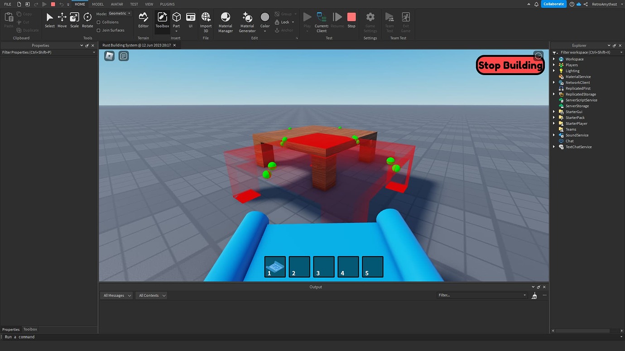
Task: Click the share icon near username
Action: [586, 4]
